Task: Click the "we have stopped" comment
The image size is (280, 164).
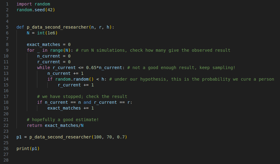Action: [82, 96]
